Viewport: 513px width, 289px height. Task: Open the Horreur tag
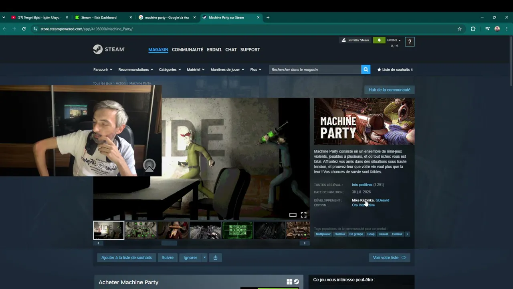coord(397,234)
